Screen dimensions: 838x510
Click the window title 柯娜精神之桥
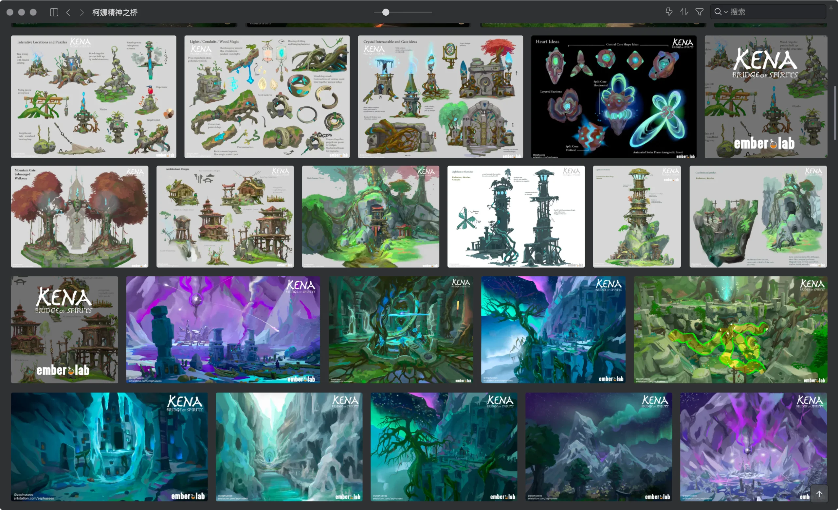(115, 12)
